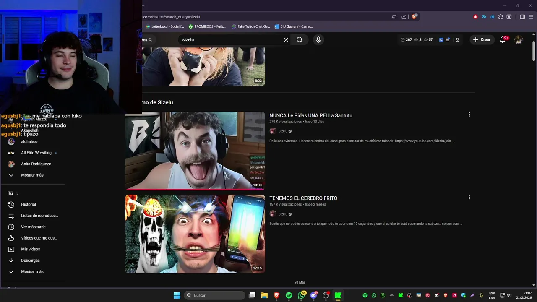Open the YouTube account avatar menu
The image size is (537, 302).
coord(519,39)
